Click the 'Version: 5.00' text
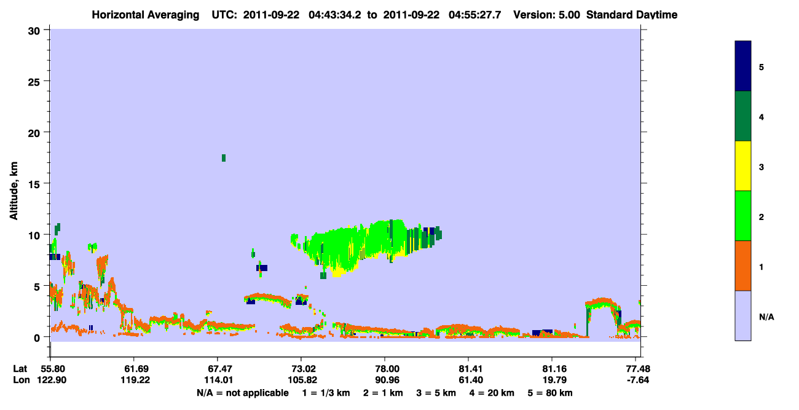Viewport: 799px width, 410px height. [546, 14]
